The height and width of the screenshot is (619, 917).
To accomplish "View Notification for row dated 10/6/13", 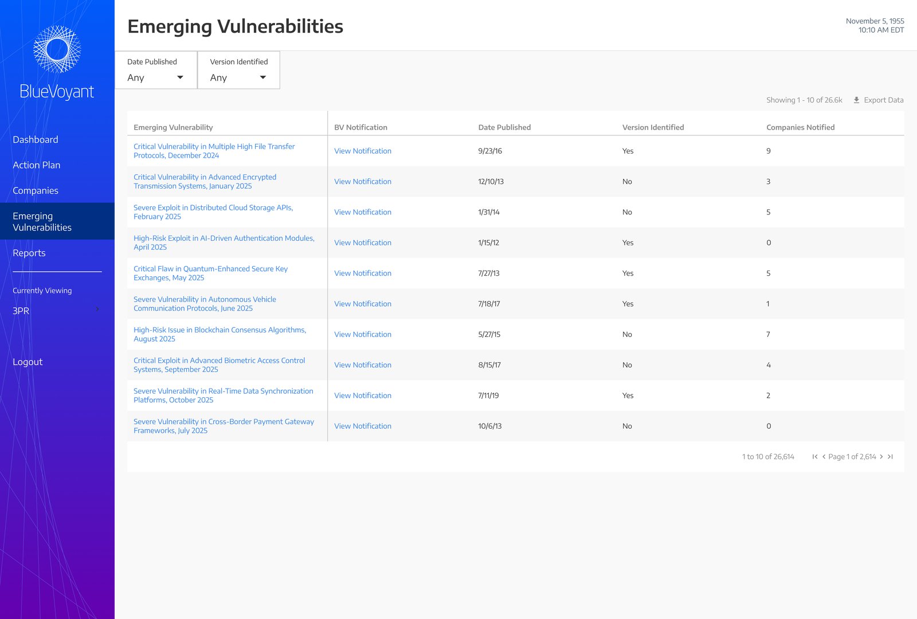I will point(363,426).
